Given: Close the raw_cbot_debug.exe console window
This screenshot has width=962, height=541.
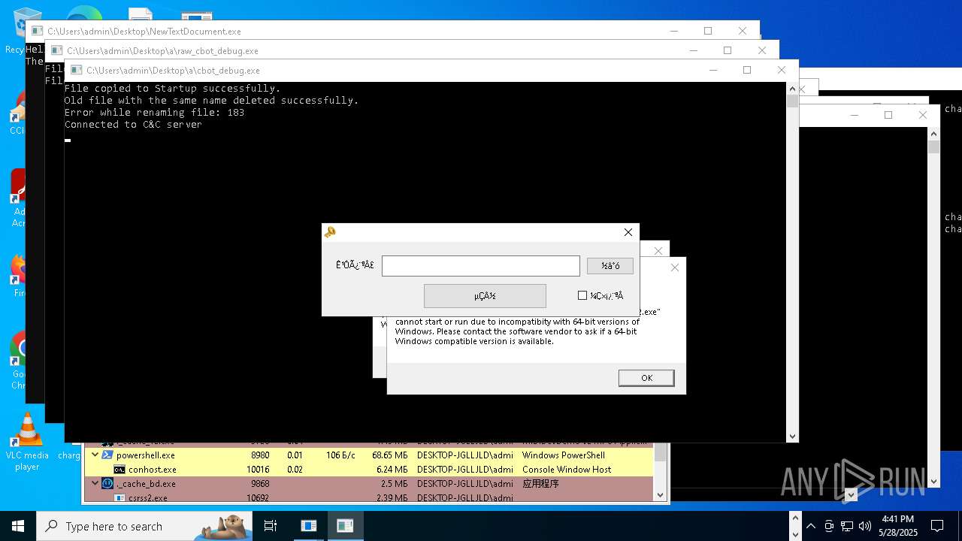Looking at the screenshot, I should [762, 50].
